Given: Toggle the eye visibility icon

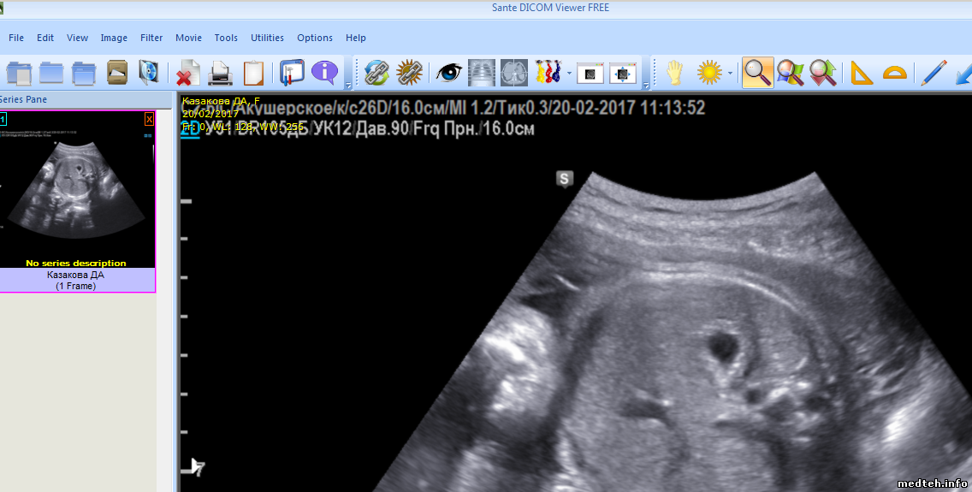Looking at the screenshot, I should [x=448, y=73].
